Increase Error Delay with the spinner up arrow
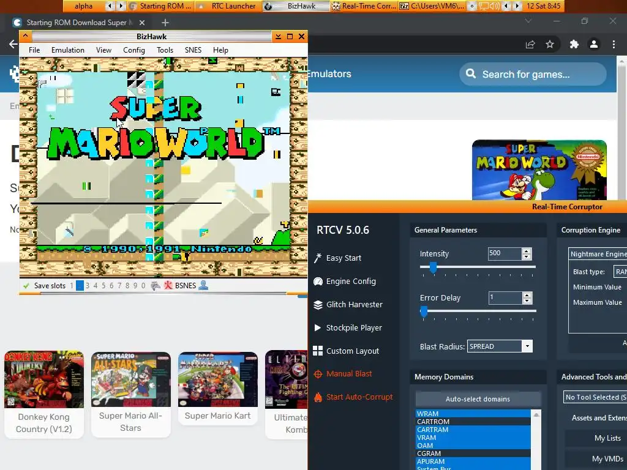The width and height of the screenshot is (627, 470). click(x=527, y=295)
